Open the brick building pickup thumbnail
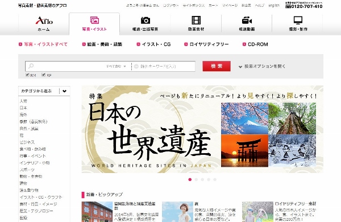Image resolution: width=341 pixels, height=222 pixels. pos(97,212)
